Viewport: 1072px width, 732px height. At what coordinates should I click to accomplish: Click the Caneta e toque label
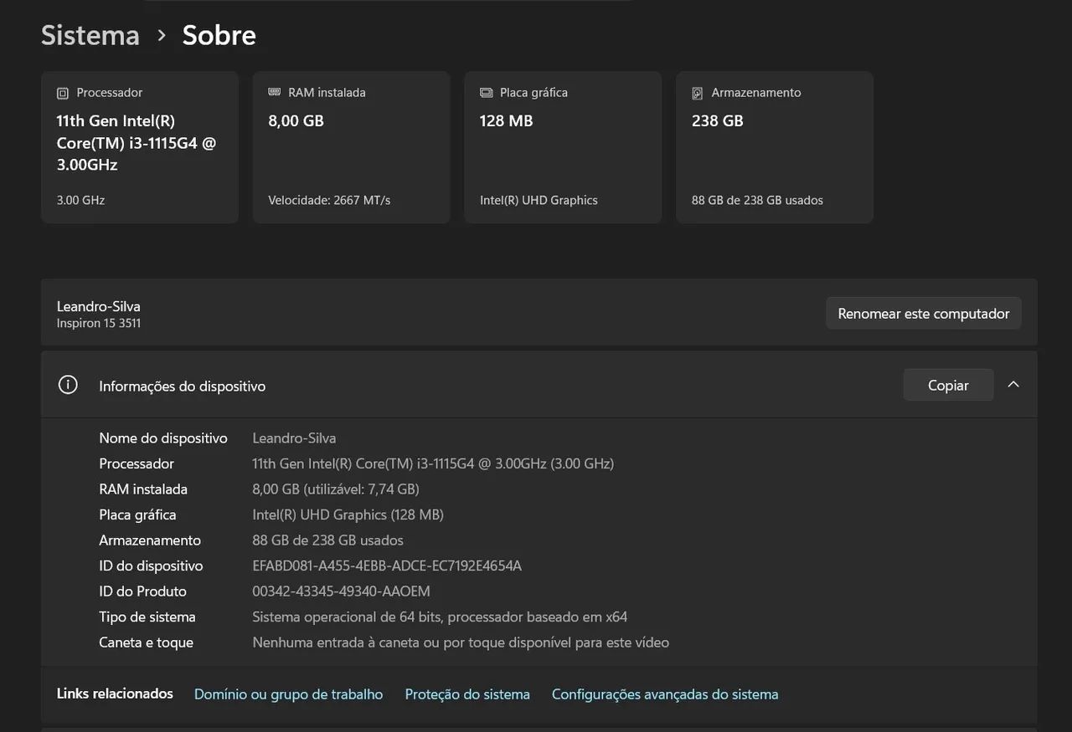pyautogui.click(x=146, y=642)
